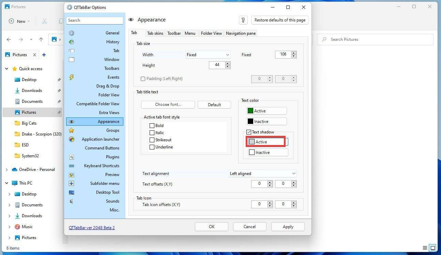This screenshot has height=255, width=441.
Task: Open the Navigation pane tab
Action: pos(240,33)
